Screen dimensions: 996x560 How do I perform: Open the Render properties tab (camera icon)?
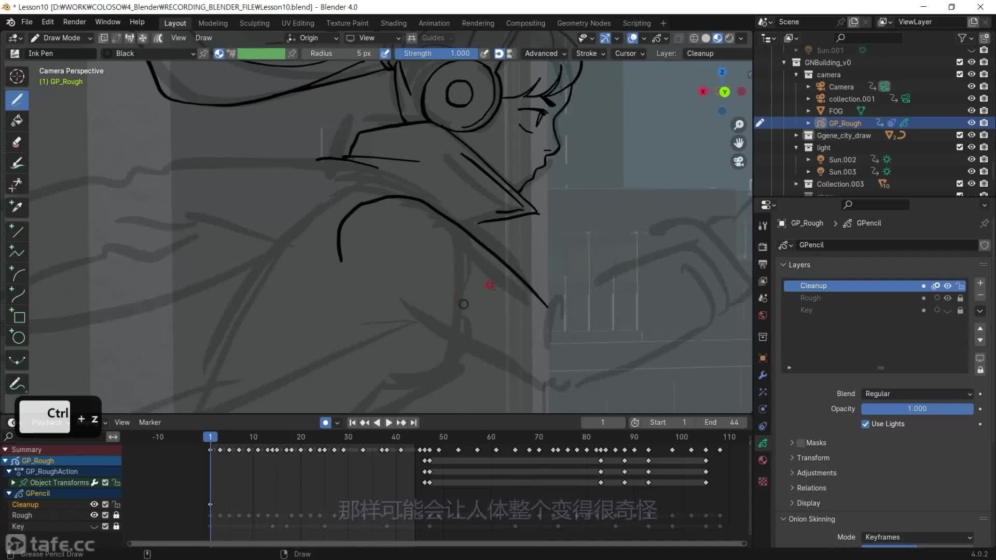[762, 247]
